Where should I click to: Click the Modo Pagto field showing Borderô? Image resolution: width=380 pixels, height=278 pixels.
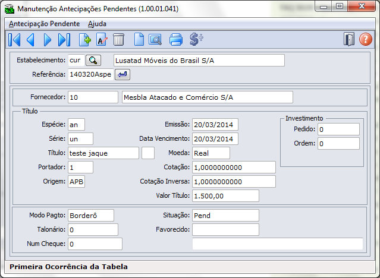(x=91, y=216)
